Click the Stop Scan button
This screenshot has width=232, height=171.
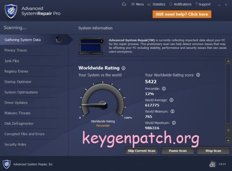click(213, 151)
